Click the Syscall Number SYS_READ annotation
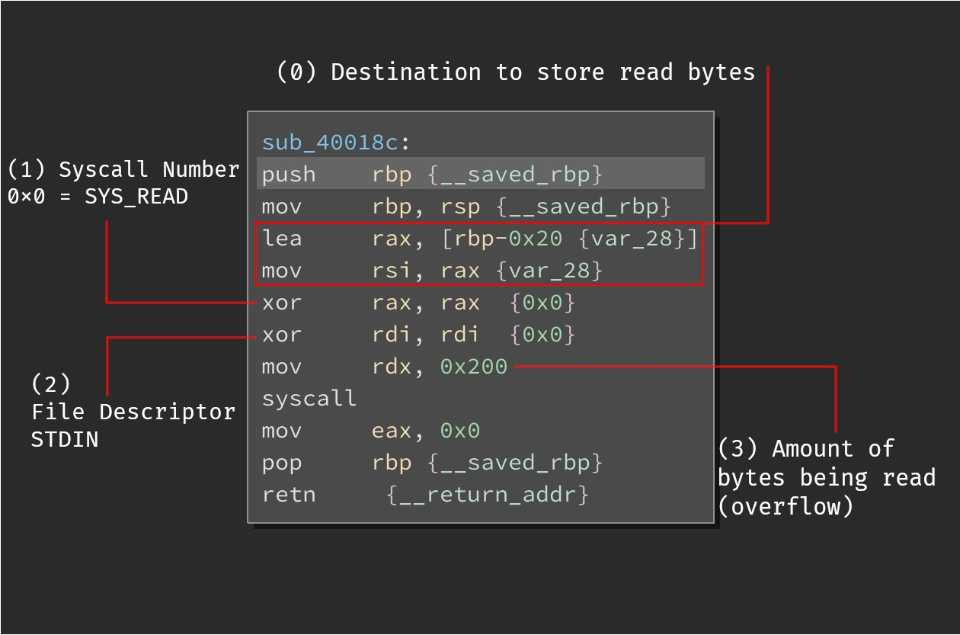This screenshot has height=635, width=960. (x=123, y=183)
